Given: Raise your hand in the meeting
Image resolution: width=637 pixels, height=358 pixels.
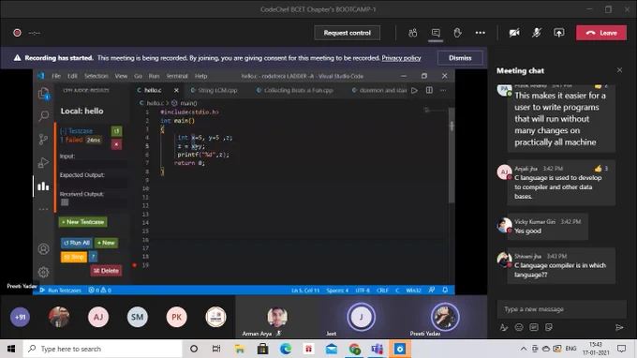Looking at the screenshot, I should [x=457, y=33].
